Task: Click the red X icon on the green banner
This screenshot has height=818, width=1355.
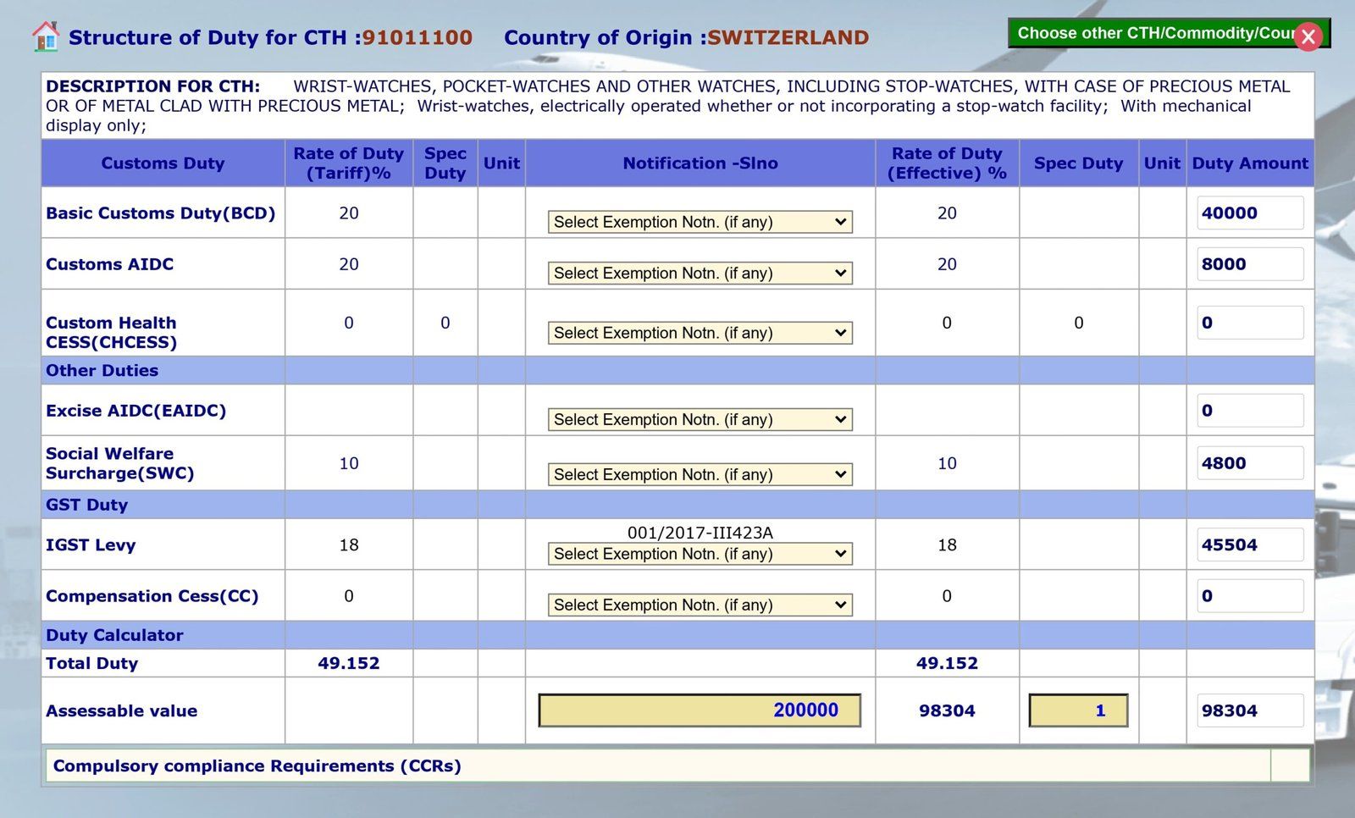Action: click(1308, 36)
